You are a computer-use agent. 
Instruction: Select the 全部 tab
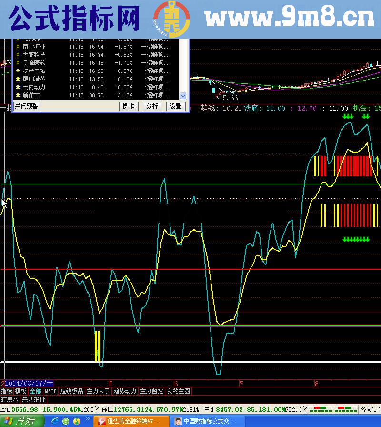35,391
